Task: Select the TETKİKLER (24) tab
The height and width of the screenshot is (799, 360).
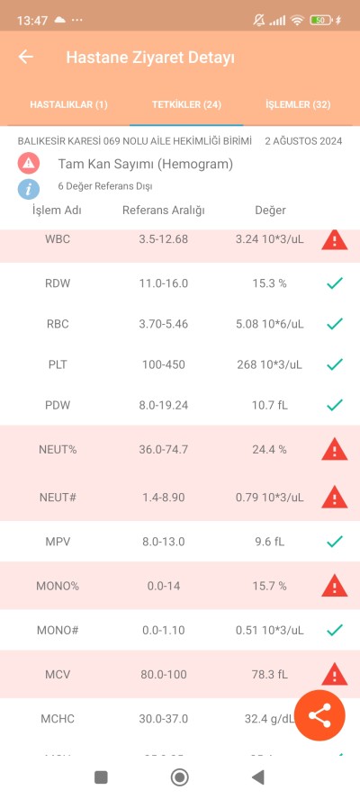Action: point(186,104)
